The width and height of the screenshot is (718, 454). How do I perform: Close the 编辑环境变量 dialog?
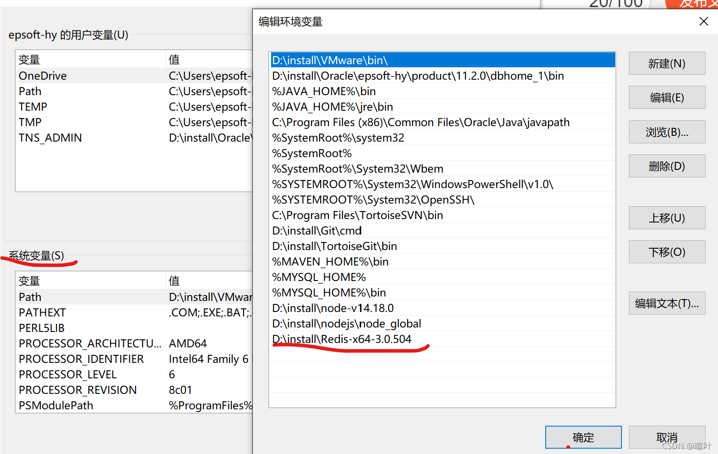pos(703,21)
